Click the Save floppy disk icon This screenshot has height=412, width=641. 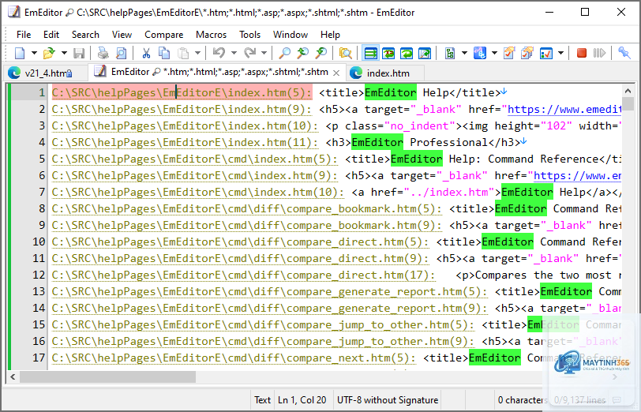click(79, 53)
